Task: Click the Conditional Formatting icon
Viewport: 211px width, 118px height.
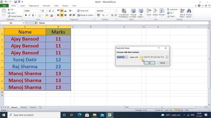Action: pyautogui.click(x=124, y=11)
